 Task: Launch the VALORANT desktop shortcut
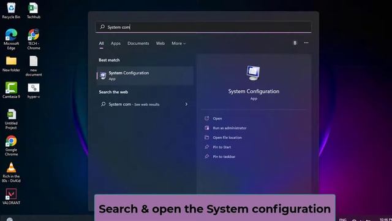pyautogui.click(x=11, y=196)
